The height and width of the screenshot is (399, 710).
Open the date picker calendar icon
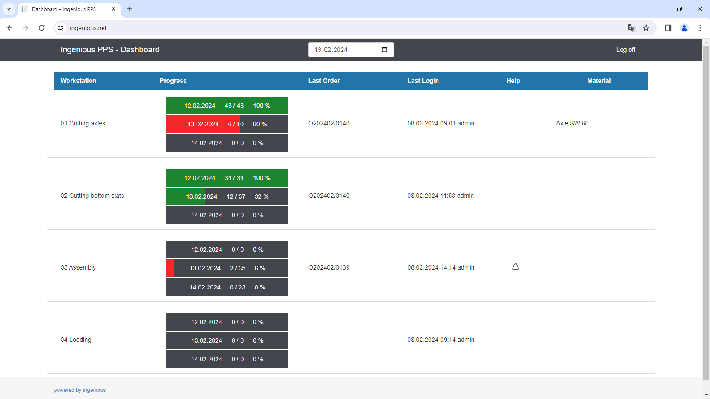tap(383, 49)
